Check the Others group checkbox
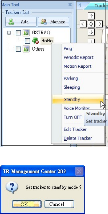Screen dimensions: 108x214 click(x=18, y=49)
